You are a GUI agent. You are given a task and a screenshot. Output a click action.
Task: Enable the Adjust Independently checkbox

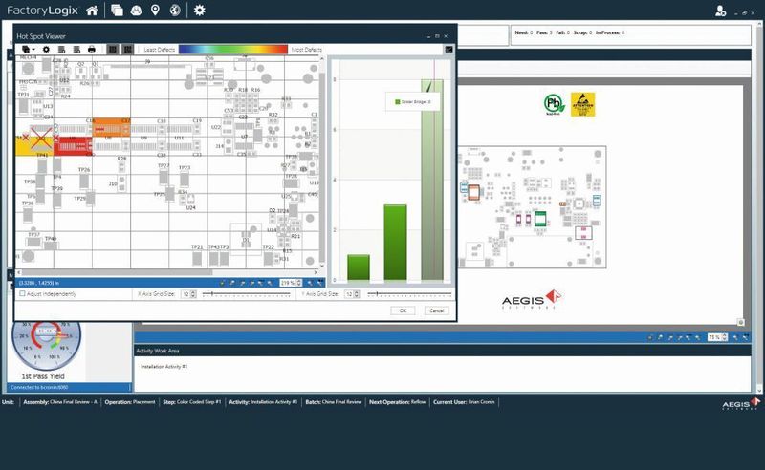tap(22, 294)
